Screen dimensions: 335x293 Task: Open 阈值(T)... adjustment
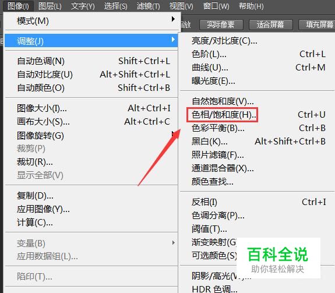click(x=258, y=229)
